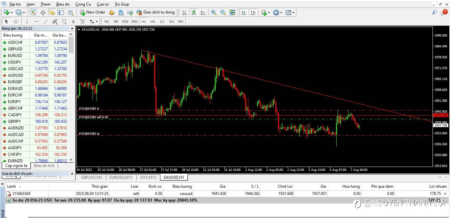Expand the New Chart dropdown arrow
The image size is (450, 218).
pos(12,13)
